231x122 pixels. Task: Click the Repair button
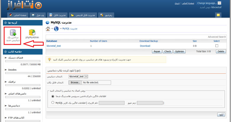pos(157,51)
